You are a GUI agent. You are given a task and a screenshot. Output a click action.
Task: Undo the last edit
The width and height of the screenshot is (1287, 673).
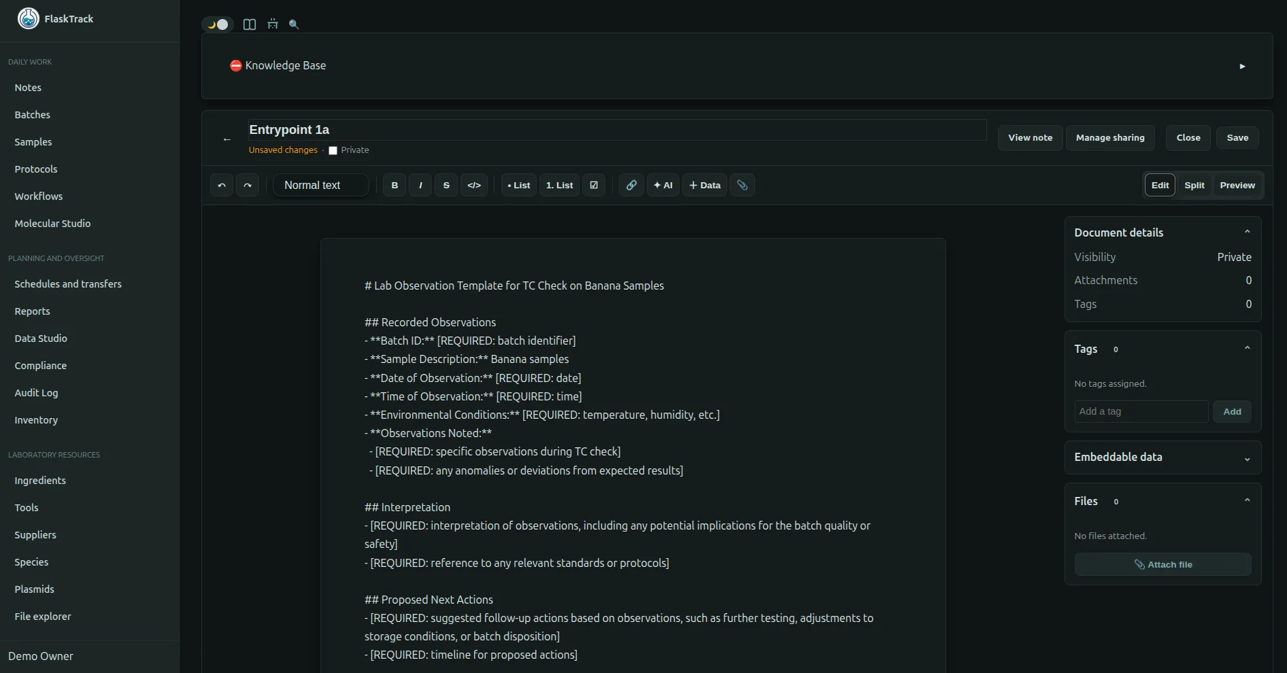click(222, 185)
